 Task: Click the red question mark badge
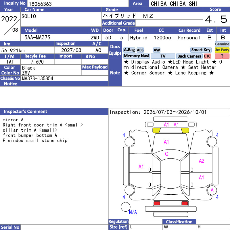pos(222,56)
